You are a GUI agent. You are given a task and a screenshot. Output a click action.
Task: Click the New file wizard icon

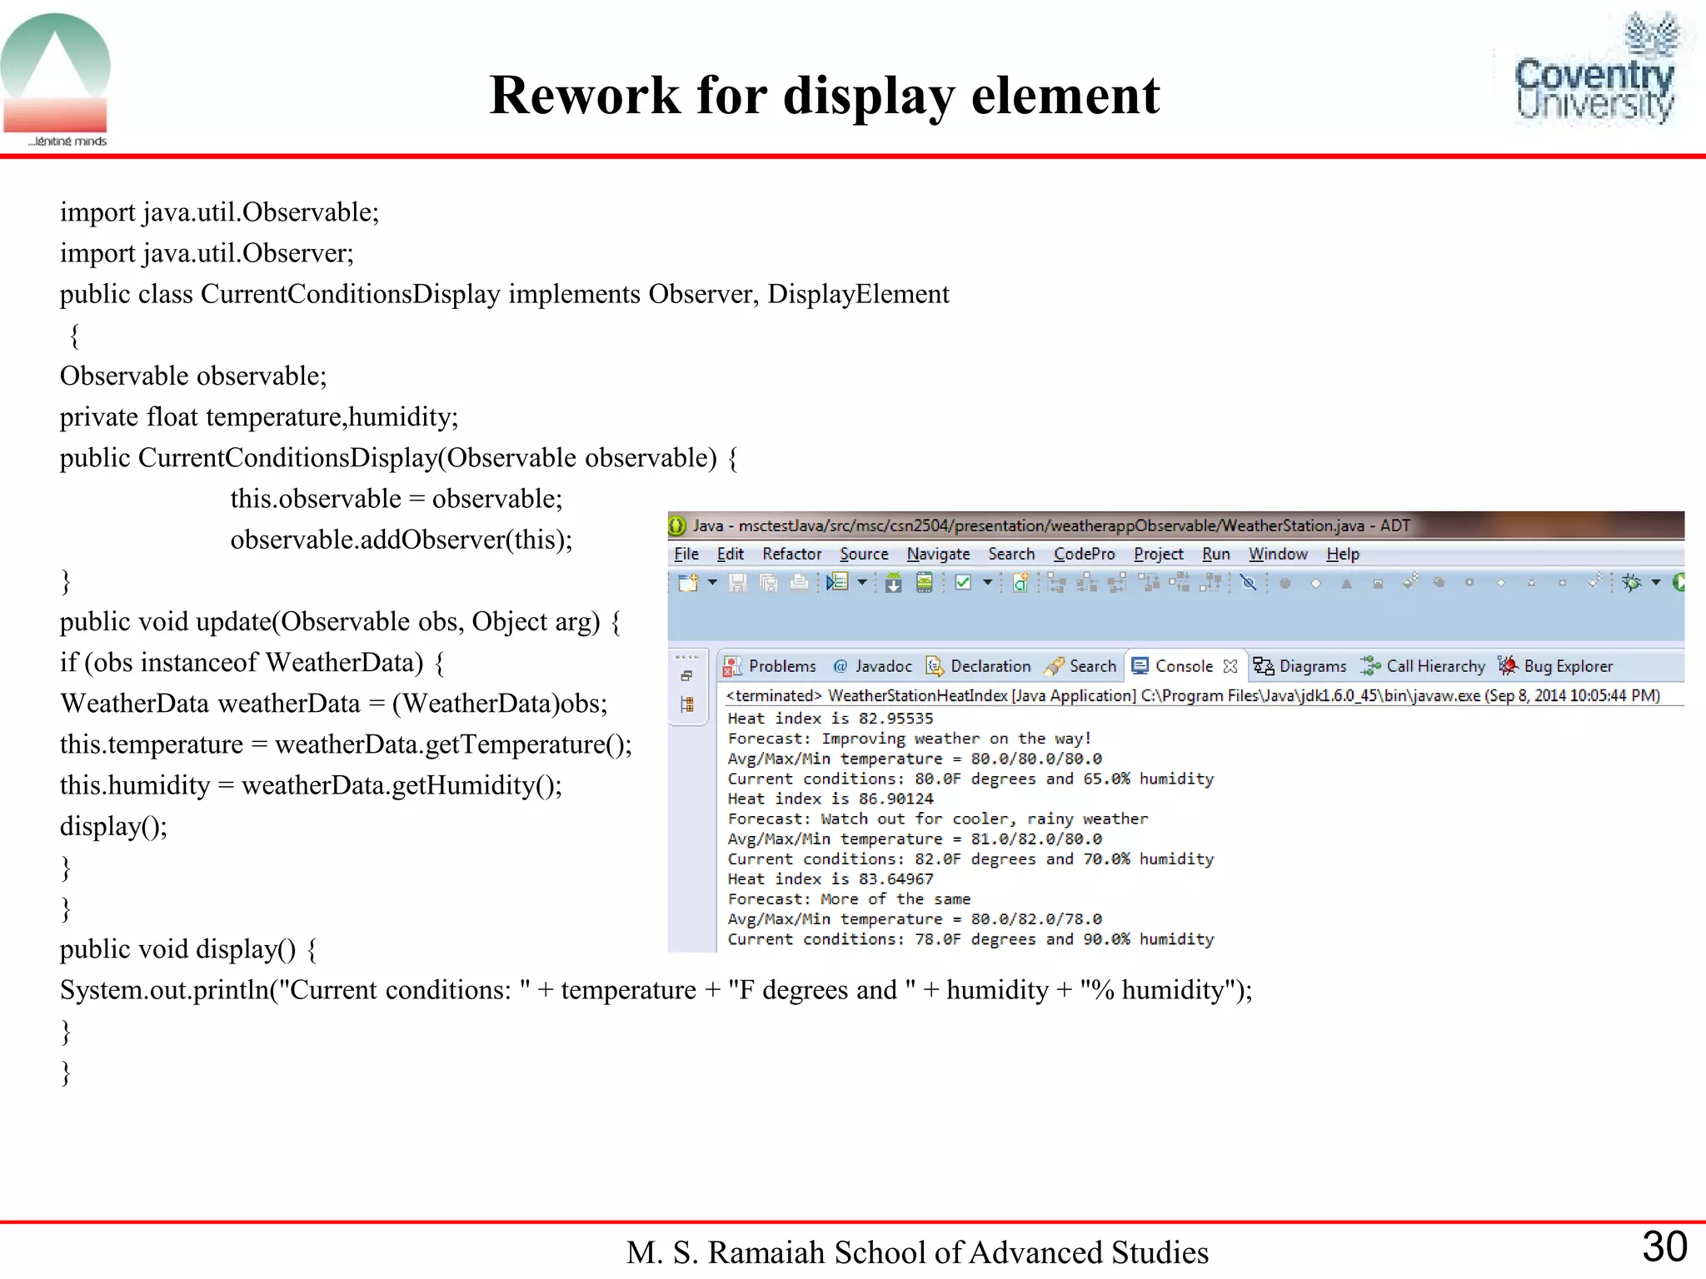pyautogui.click(x=687, y=583)
